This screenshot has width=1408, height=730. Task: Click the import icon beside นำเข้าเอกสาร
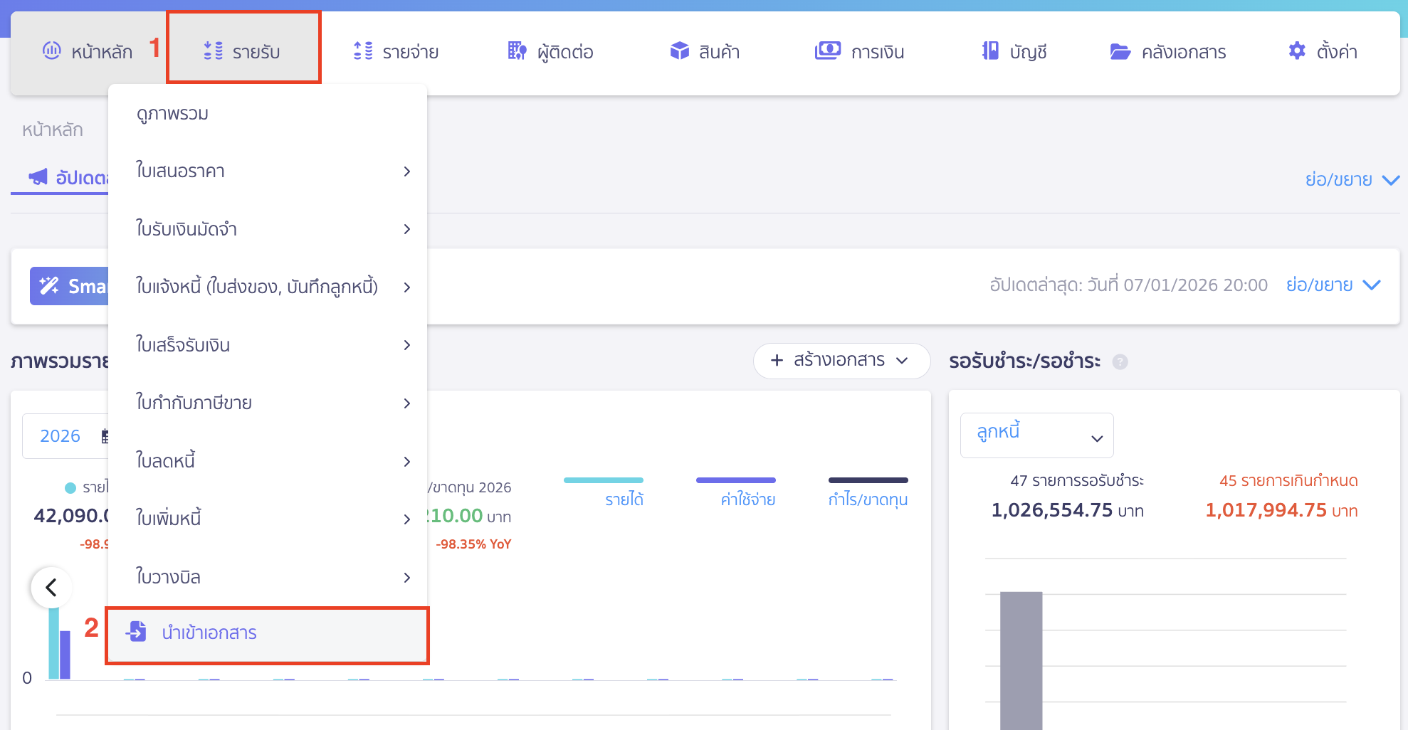137,632
